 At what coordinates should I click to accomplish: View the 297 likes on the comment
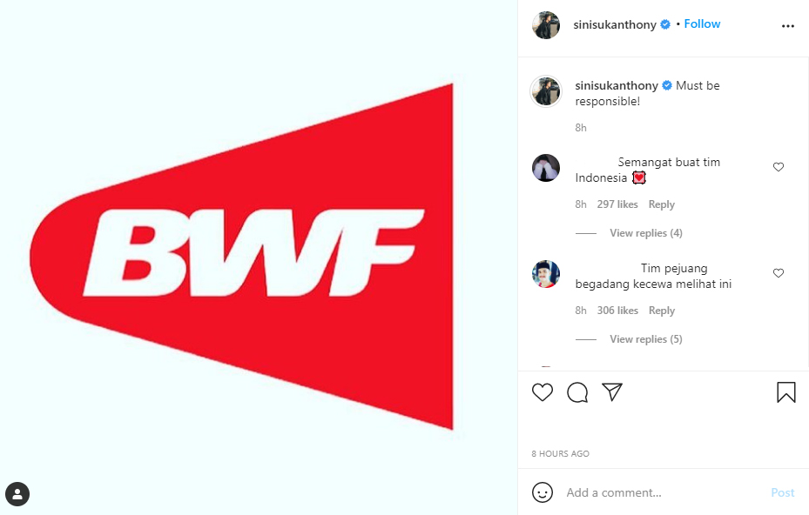tap(617, 204)
